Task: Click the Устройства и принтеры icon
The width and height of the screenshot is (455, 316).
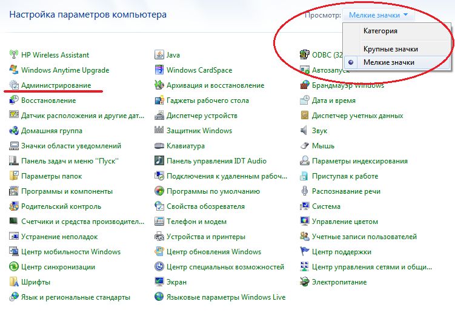Action: (159, 237)
